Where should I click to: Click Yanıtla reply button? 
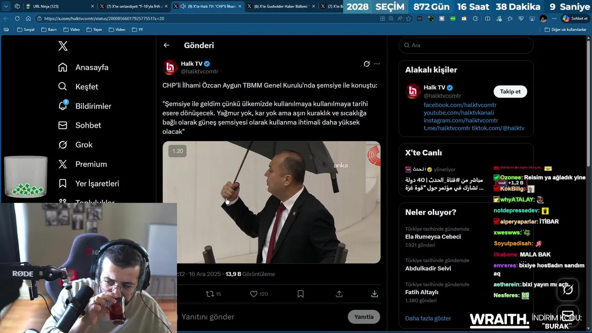(364, 317)
